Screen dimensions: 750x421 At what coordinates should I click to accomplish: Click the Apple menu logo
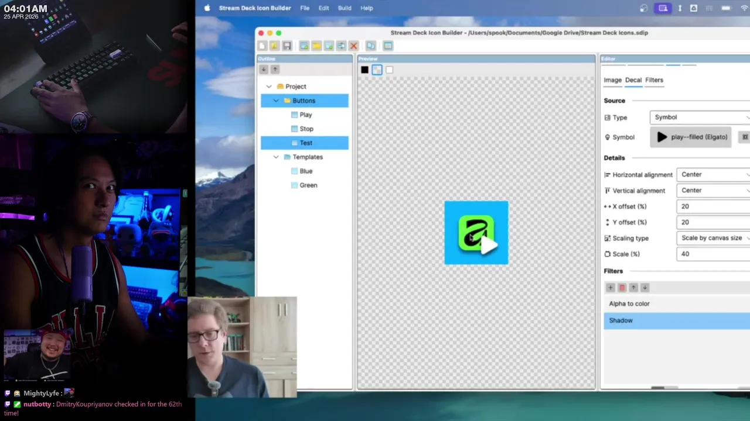(x=207, y=8)
